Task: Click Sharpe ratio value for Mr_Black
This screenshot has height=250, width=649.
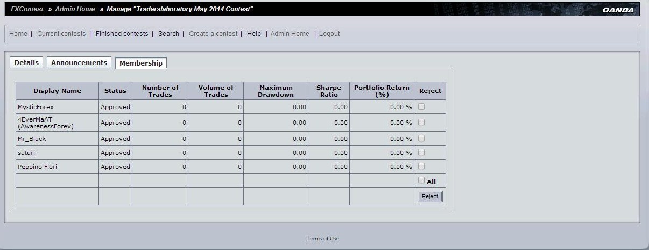Action: click(x=341, y=139)
